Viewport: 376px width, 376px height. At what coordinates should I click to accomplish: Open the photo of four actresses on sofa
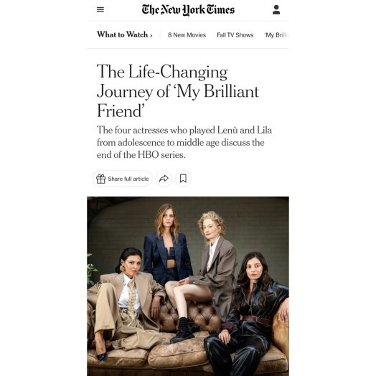188,286
